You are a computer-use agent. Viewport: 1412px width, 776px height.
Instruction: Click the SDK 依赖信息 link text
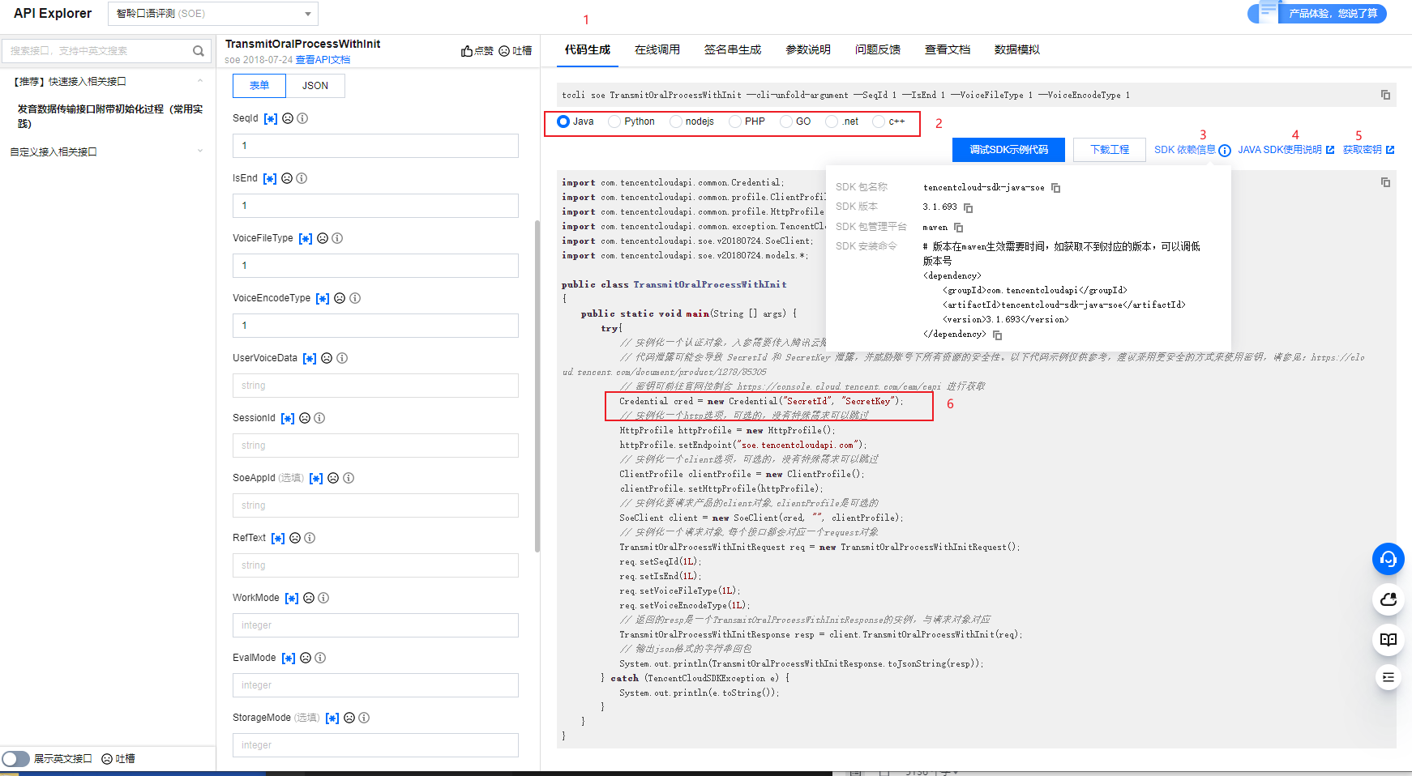coord(1184,150)
